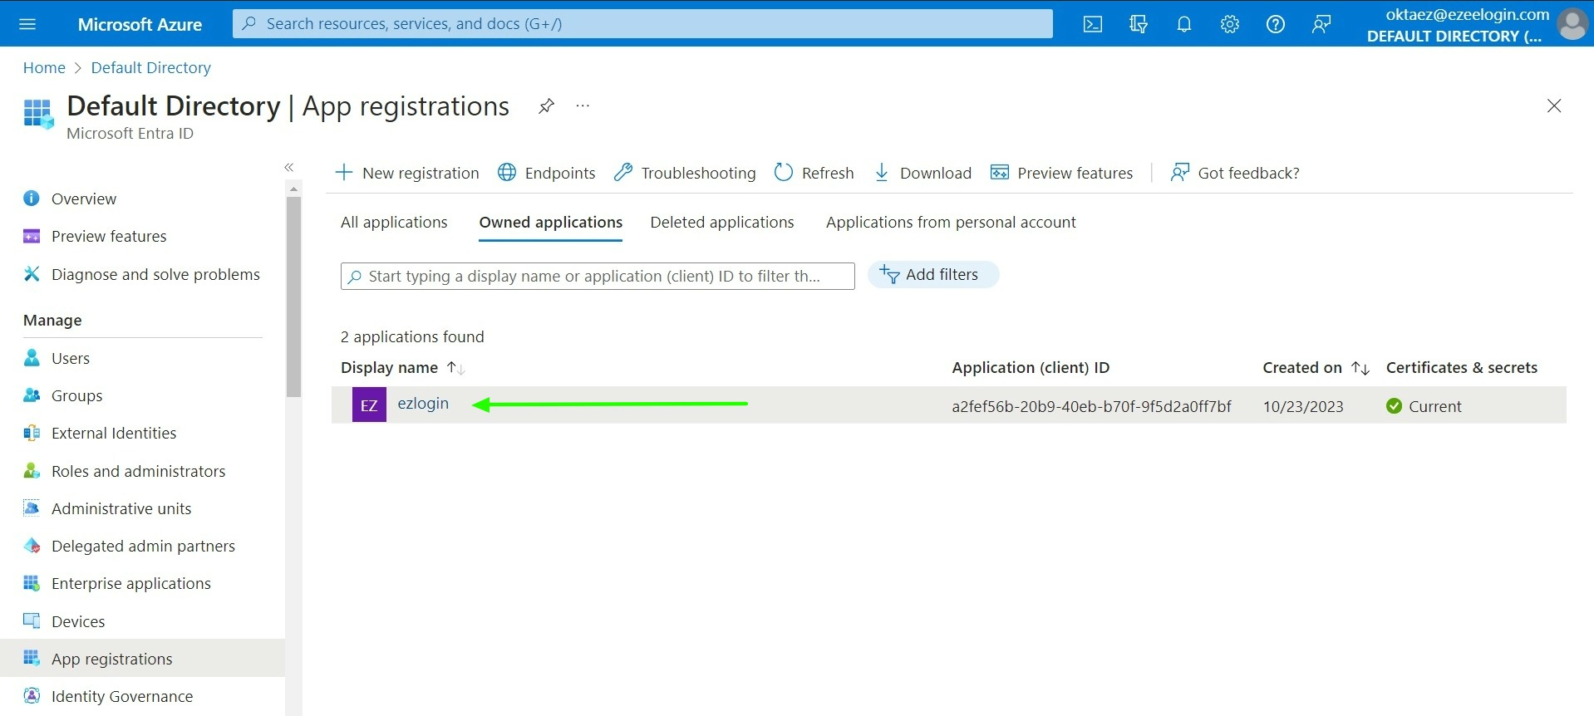Sort by Display name column
The image size is (1594, 716).
click(x=402, y=367)
